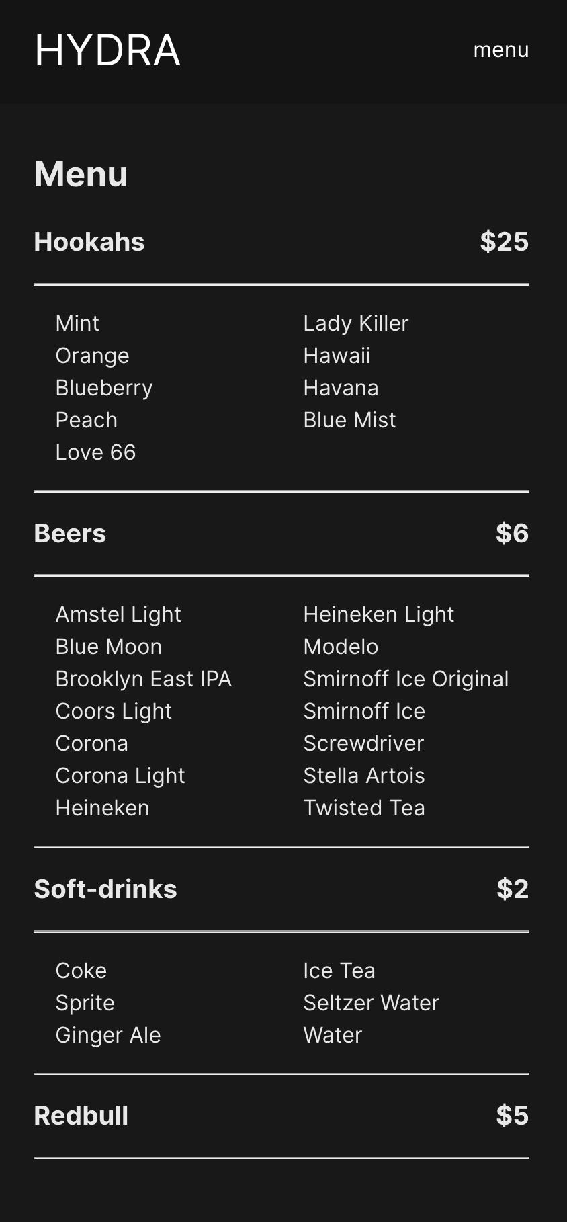Click the Redbull section heading
The width and height of the screenshot is (567, 1222).
(81, 1116)
